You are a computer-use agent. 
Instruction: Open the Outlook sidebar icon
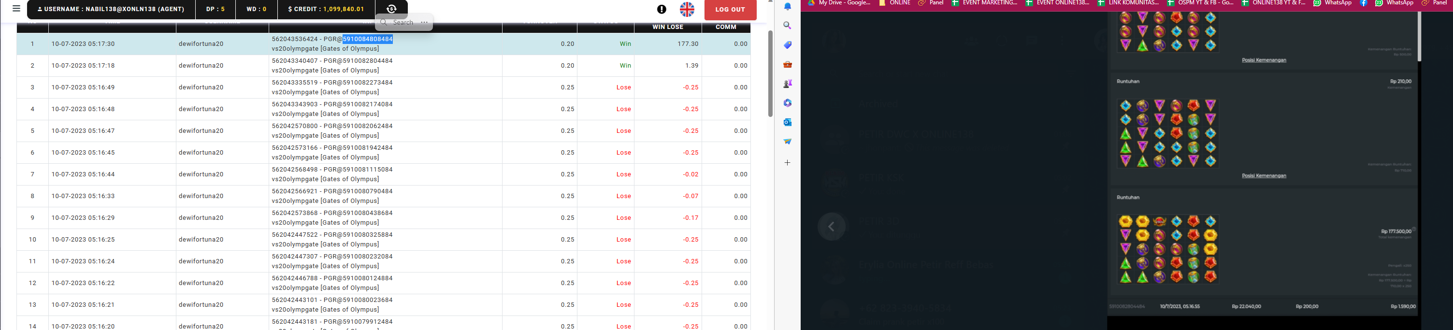click(788, 122)
